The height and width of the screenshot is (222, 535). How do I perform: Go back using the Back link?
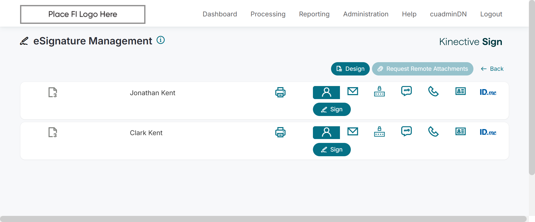(492, 69)
